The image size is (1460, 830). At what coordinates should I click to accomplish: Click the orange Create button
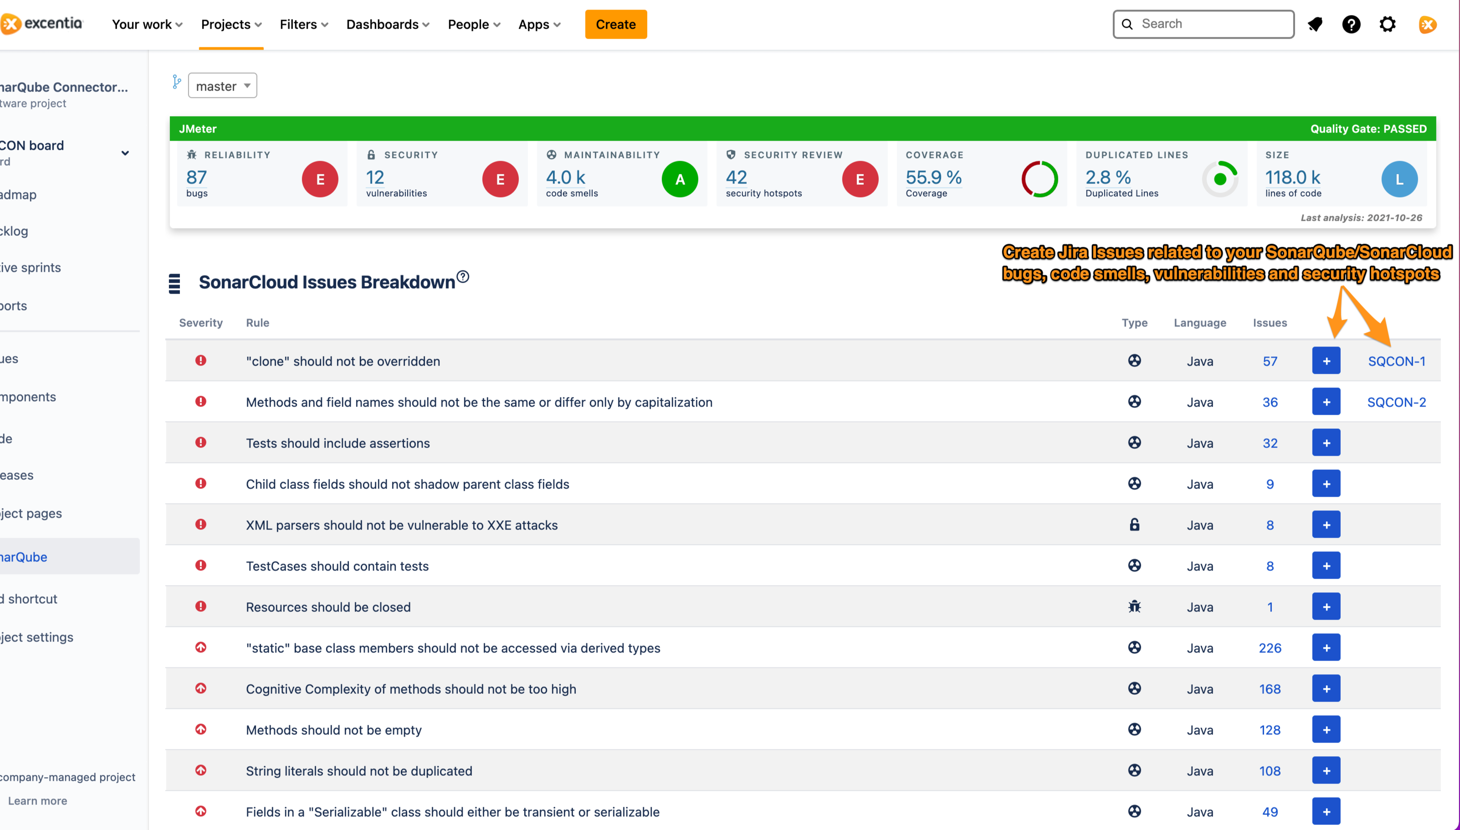pos(615,25)
